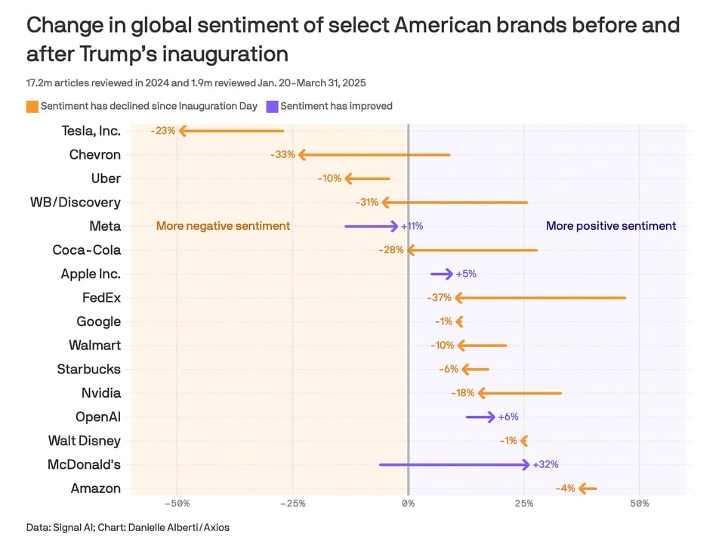Click the Chevron row's orange arrowhead

pyautogui.click(x=302, y=155)
